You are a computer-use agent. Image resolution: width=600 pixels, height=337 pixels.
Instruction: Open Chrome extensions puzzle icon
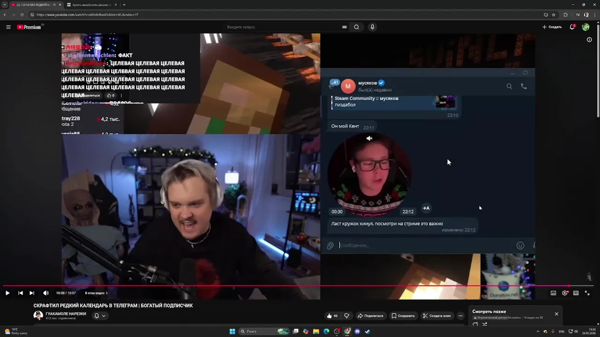pos(565,15)
